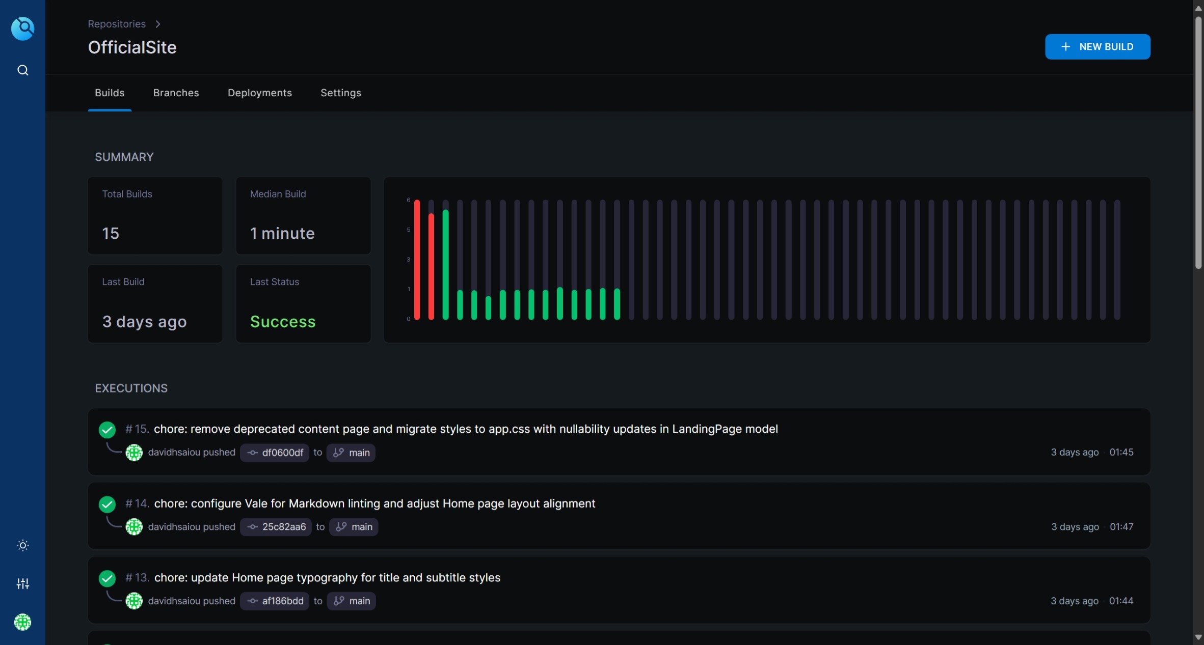Open user profile avatar at sidebar bottom
This screenshot has width=1204, height=645.
tap(22, 622)
